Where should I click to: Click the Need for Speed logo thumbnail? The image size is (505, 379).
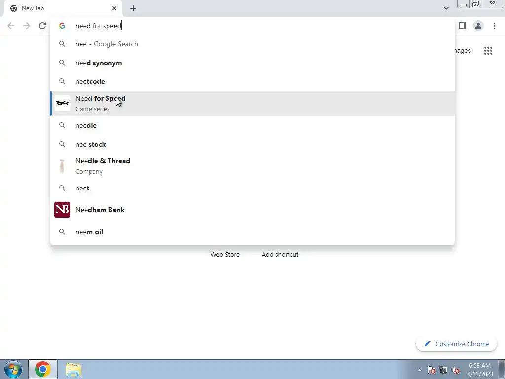pos(62,103)
